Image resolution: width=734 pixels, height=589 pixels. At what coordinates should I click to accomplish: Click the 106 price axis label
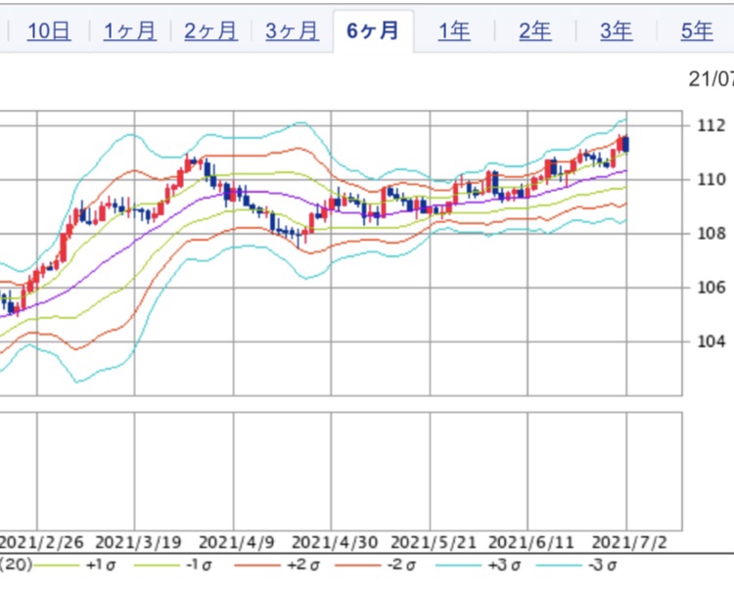coord(711,287)
